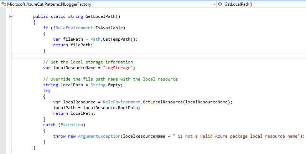Click Path.GetTempPath() call
The image size is (306, 154).
[113, 39]
